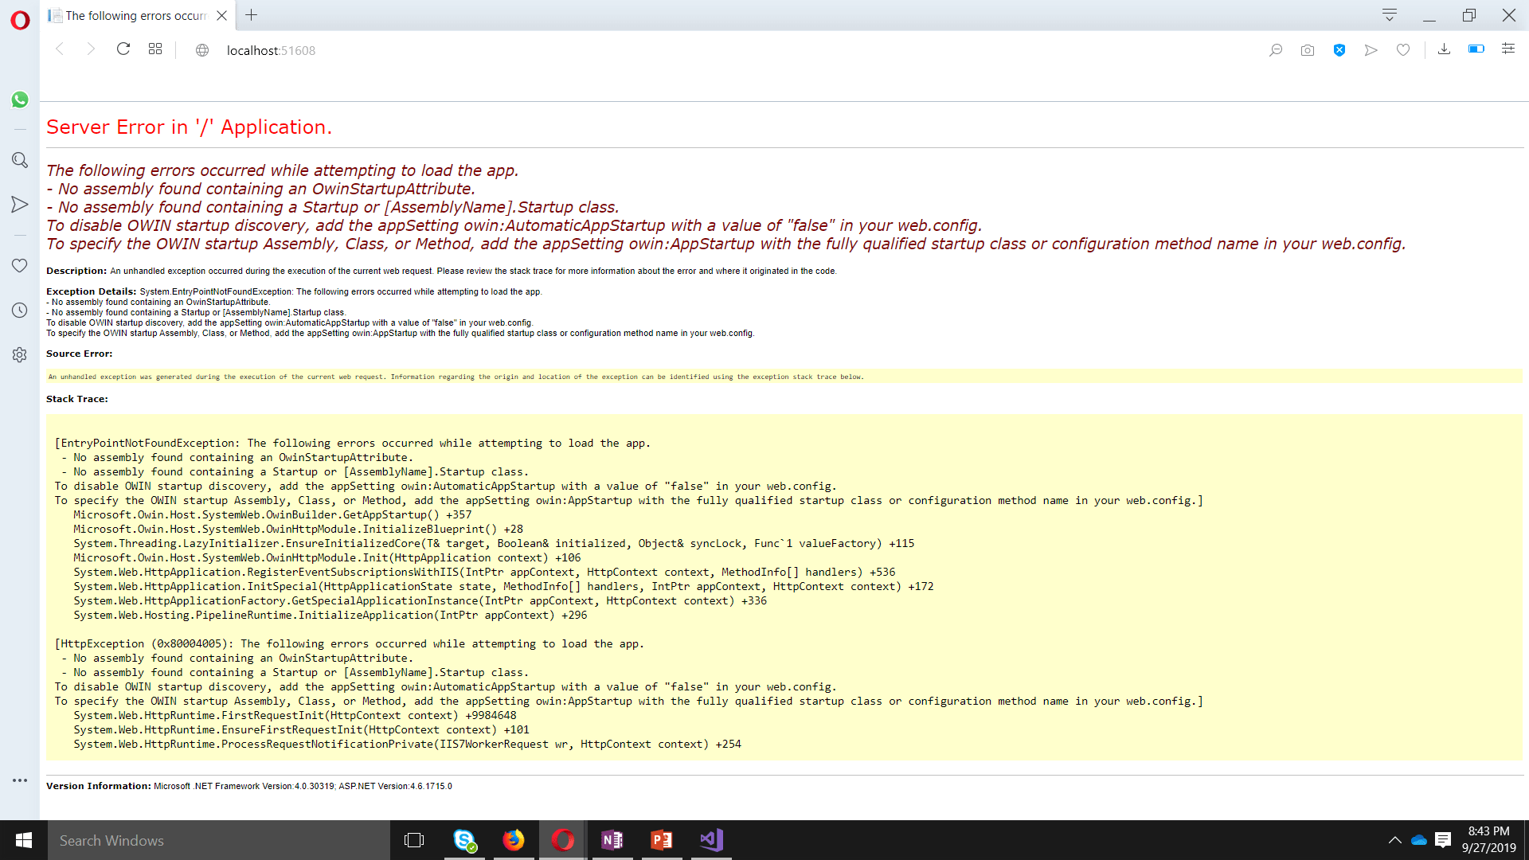
Task: Toggle the ad blocker shield
Action: (1339, 50)
